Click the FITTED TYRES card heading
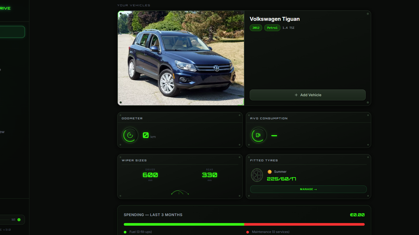 click(264, 161)
